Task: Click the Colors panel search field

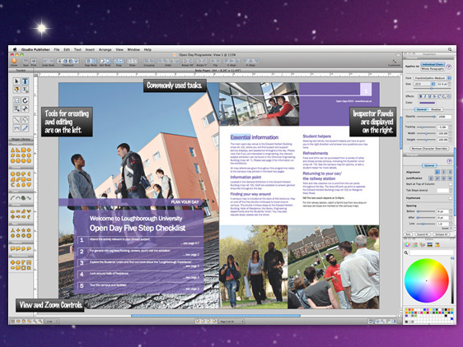Action: [x=431, y=252]
